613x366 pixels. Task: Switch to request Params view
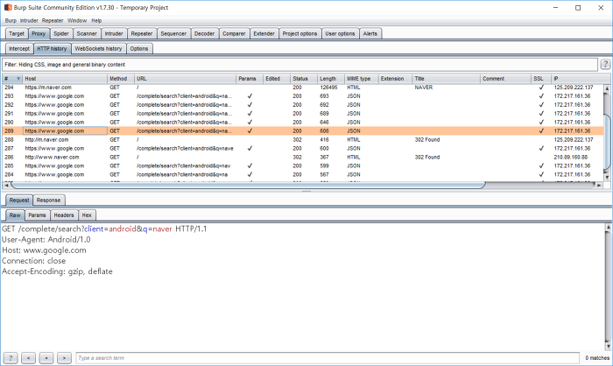point(37,215)
